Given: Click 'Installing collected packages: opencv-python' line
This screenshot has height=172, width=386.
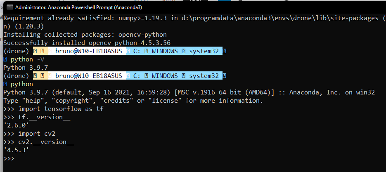Looking at the screenshot, I should (85, 35).
